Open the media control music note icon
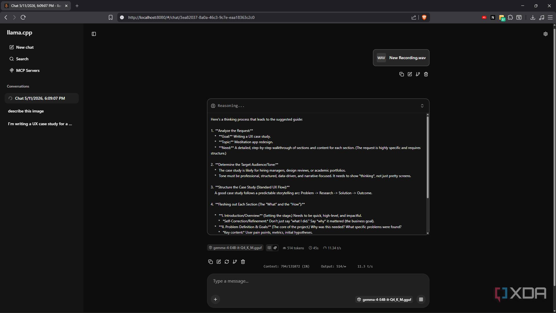The height and width of the screenshot is (313, 556). click(x=542, y=17)
